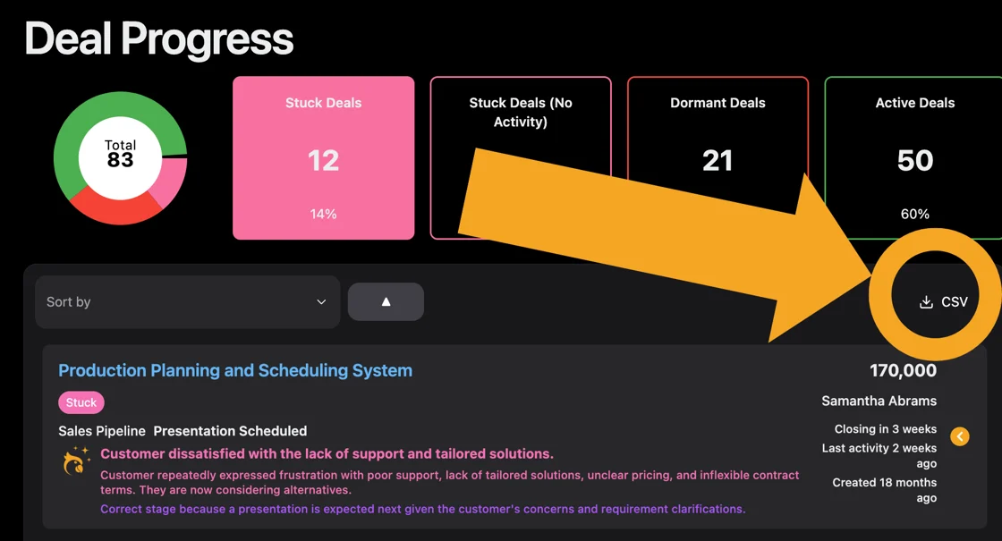This screenshot has height=541, width=1002.
Task: Click the purple 'Correct stage' explanation text
Action: (x=422, y=509)
